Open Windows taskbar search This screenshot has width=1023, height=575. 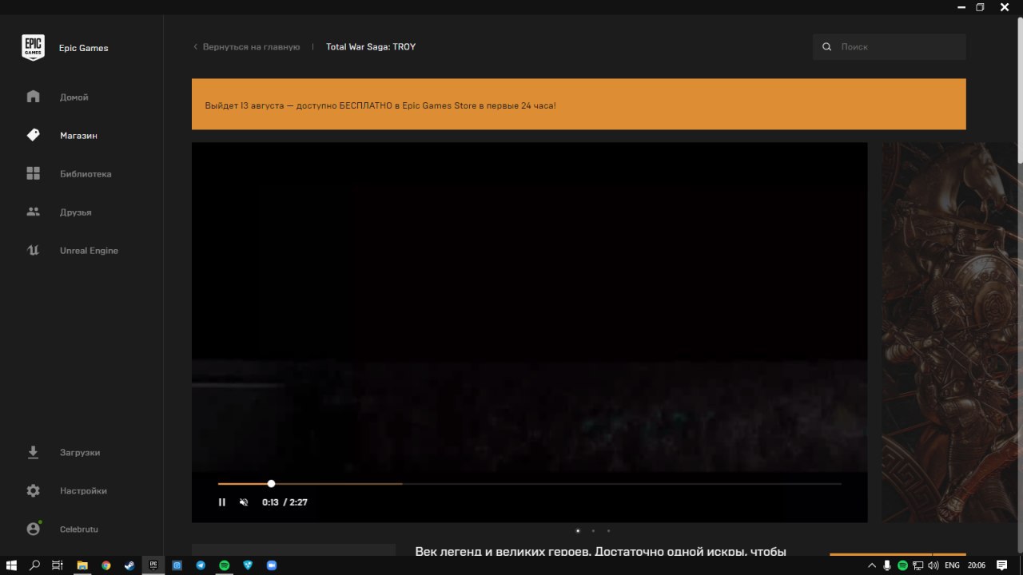tap(34, 565)
